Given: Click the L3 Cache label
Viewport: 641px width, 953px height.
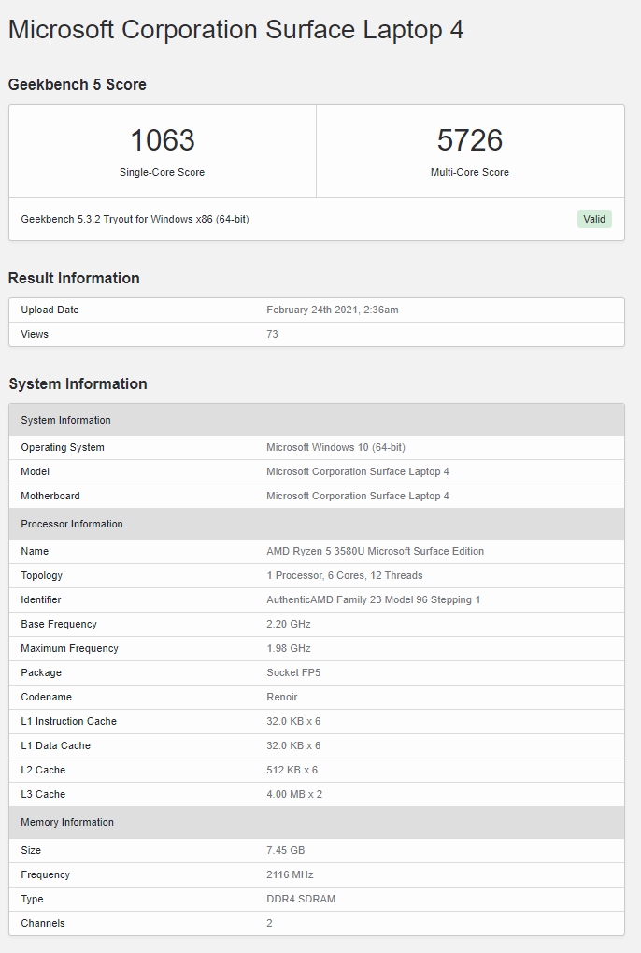Looking at the screenshot, I should [43, 794].
